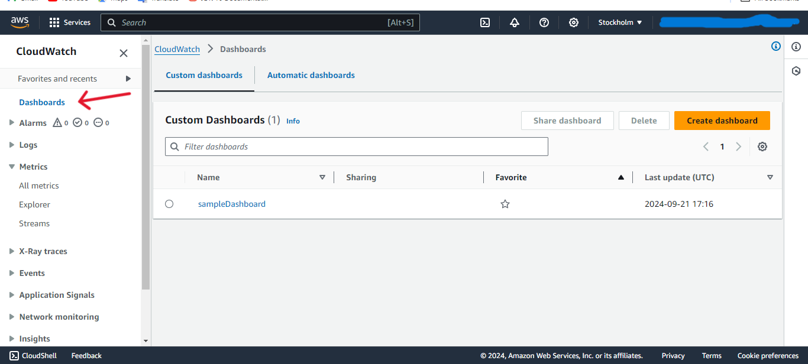Screen dimensions: 808x364
Task: Open table preferences gear icon
Action: coord(762,147)
